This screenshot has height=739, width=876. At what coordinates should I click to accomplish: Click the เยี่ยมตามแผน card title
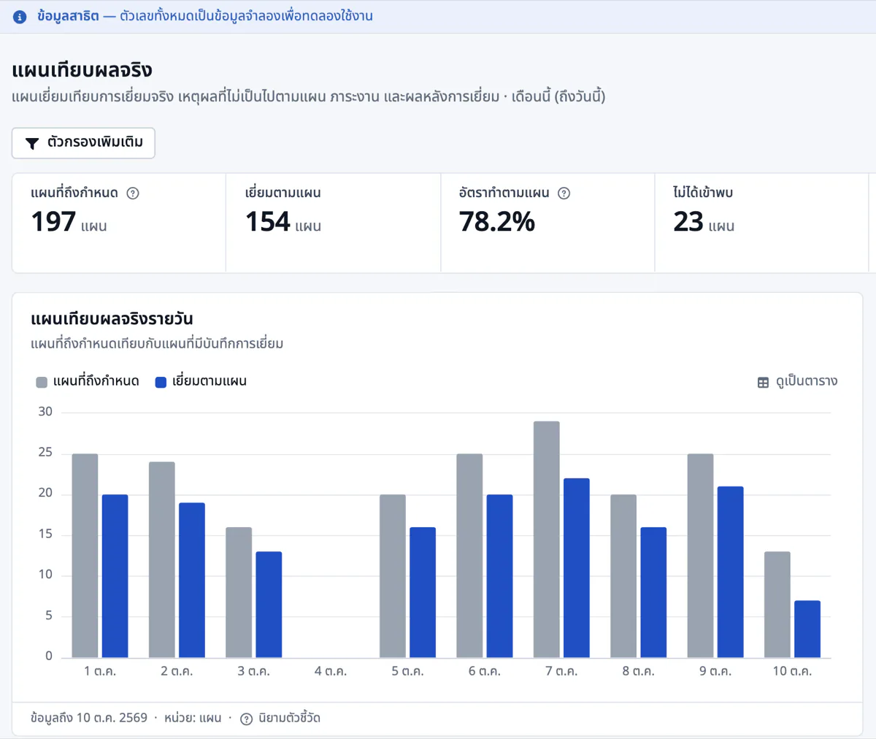click(x=283, y=194)
